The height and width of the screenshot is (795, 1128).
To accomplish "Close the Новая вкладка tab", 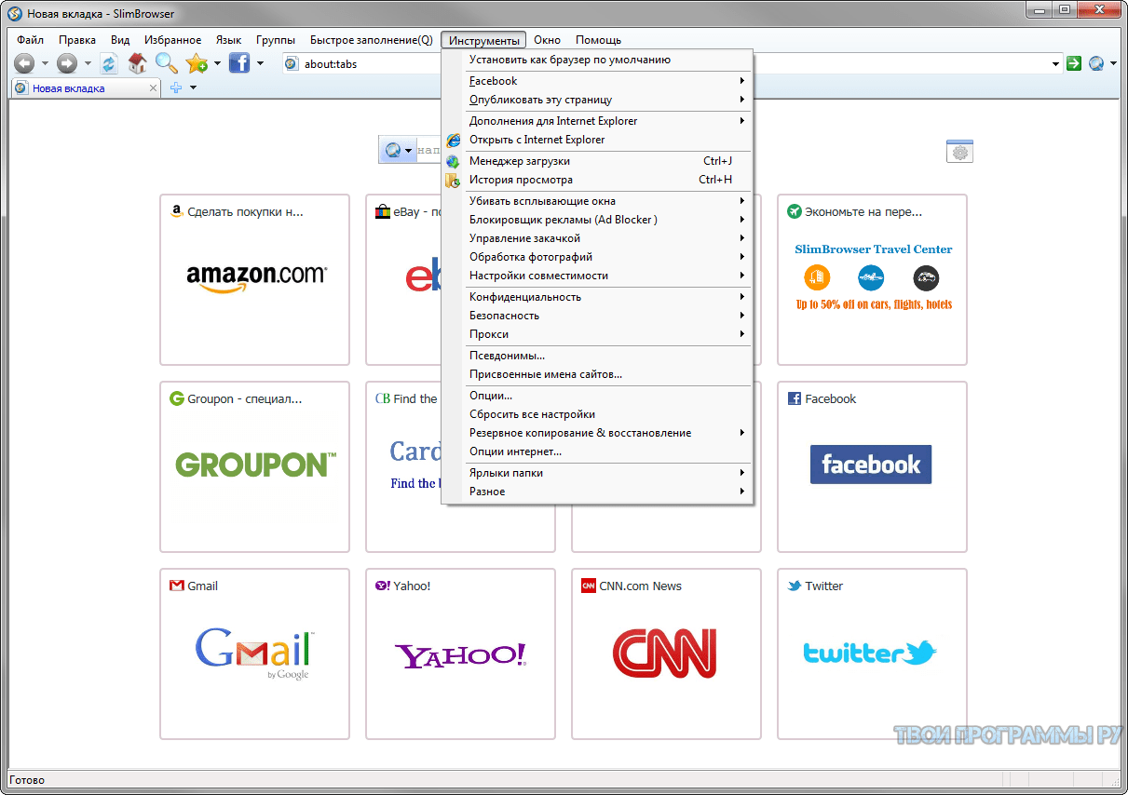I will coord(154,88).
